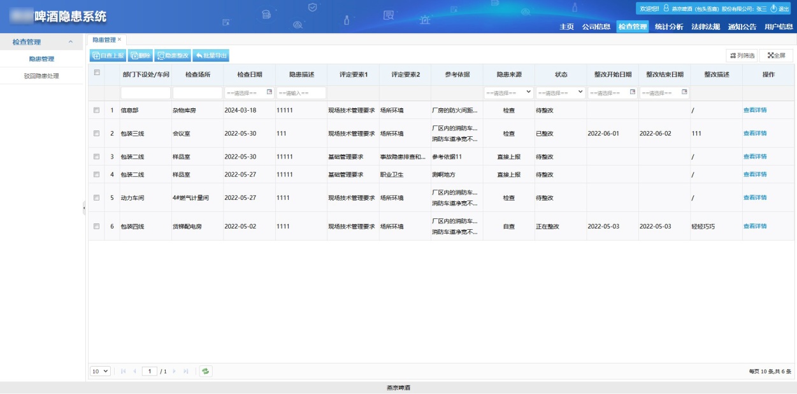This screenshot has height=394, width=797.
Task: Click the 删除 delete toolbar button
Action: [x=140, y=55]
